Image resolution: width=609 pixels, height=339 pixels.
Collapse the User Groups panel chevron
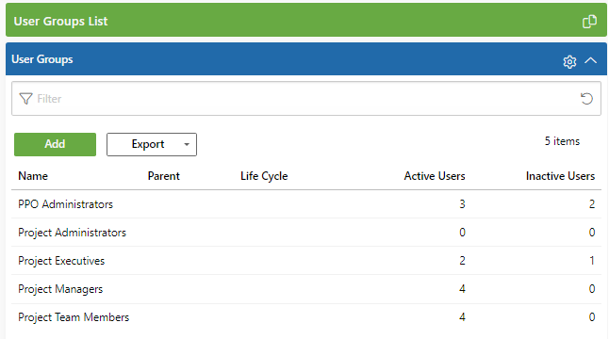591,60
